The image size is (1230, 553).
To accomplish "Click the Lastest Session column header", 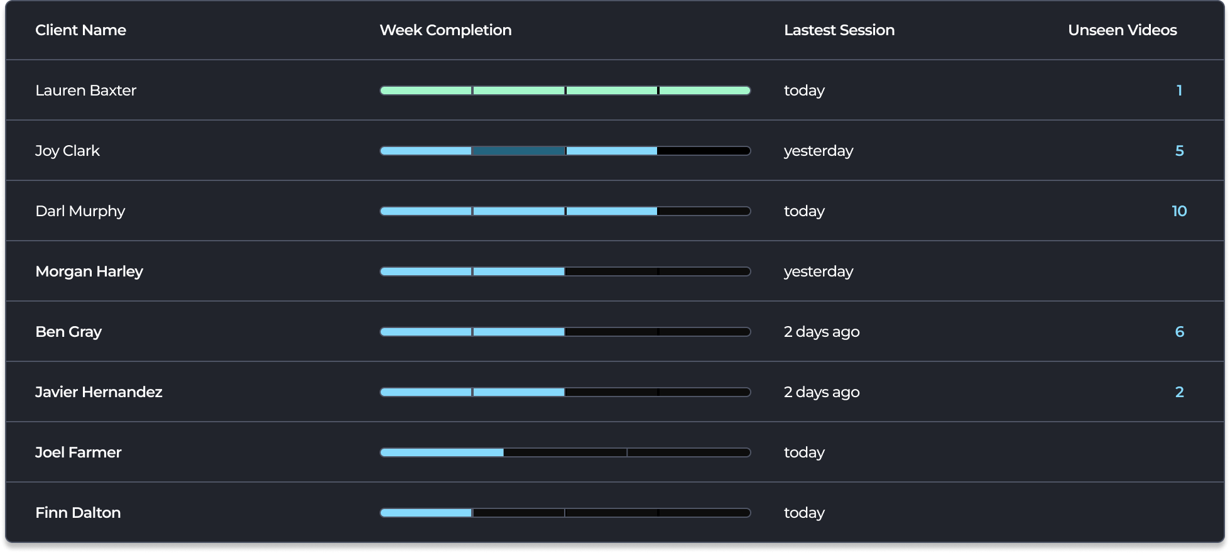I will point(839,30).
